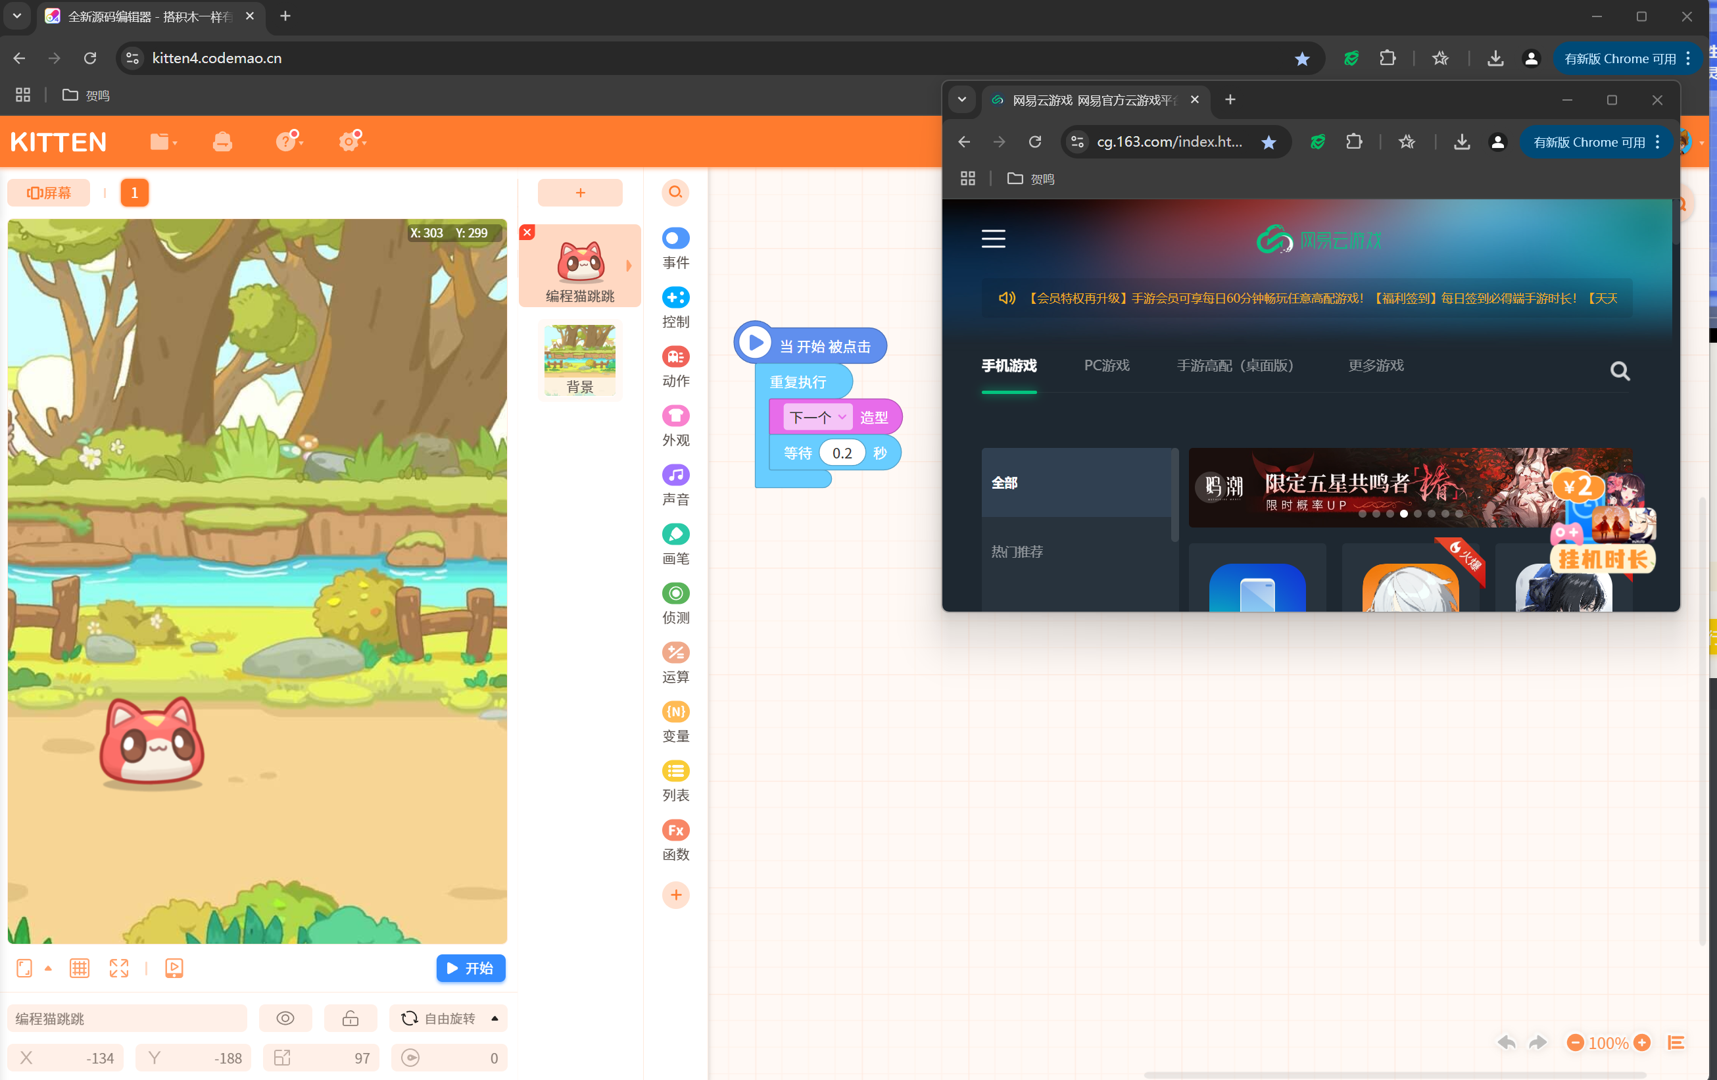Click the sprite X coordinate field
The image size is (1717, 1080).
point(66,1058)
